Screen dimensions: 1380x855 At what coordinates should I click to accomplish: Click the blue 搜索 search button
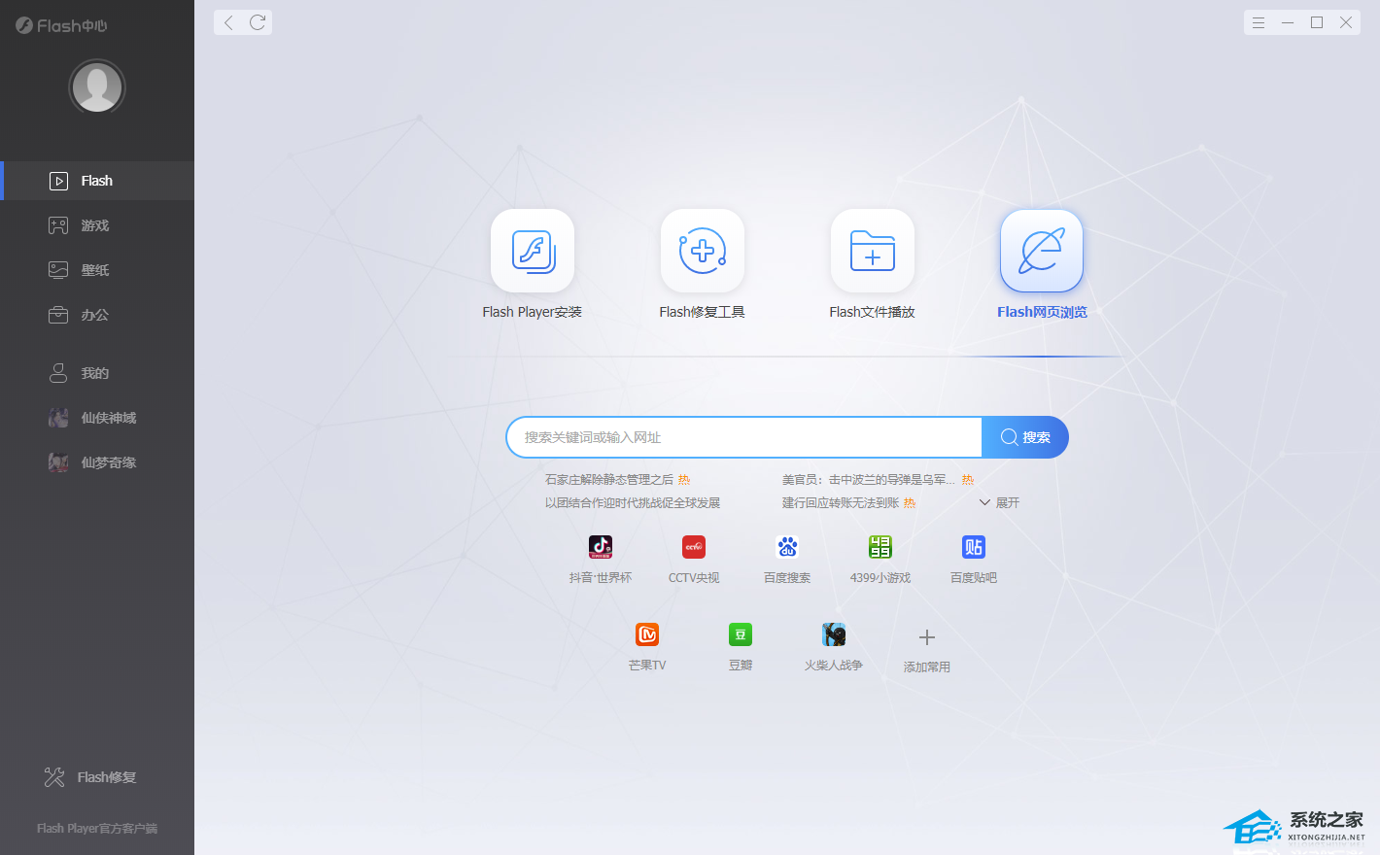[x=1025, y=437]
